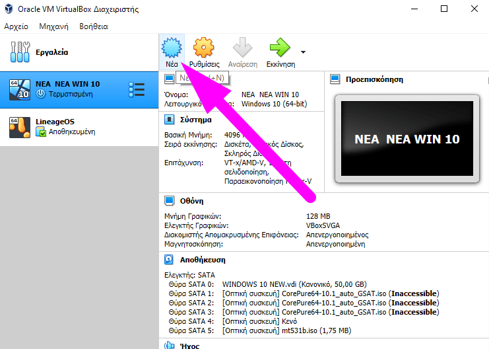Click the NEA NEA WIN 10 preview thumbnail
The image size is (489, 349).
coord(407,138)
